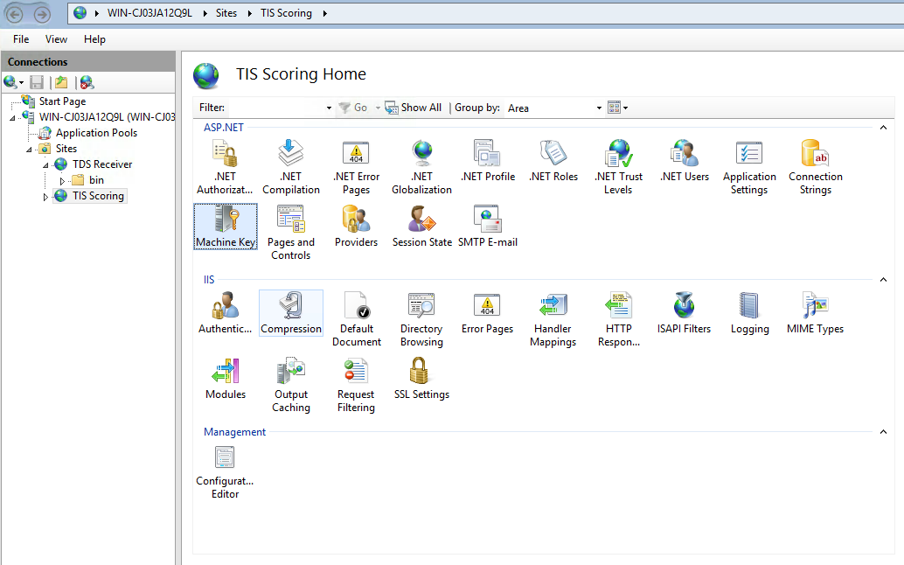Open Handler Mappings feature
Screen dimensions: 904x565
tap(553, 319)
